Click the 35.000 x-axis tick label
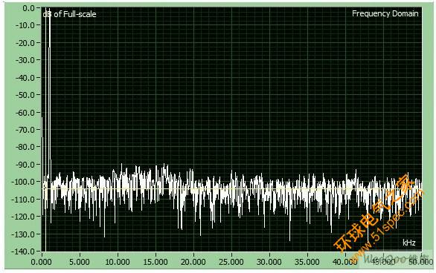The height and width of the screenshot is (273, 436). coord(307,262)
